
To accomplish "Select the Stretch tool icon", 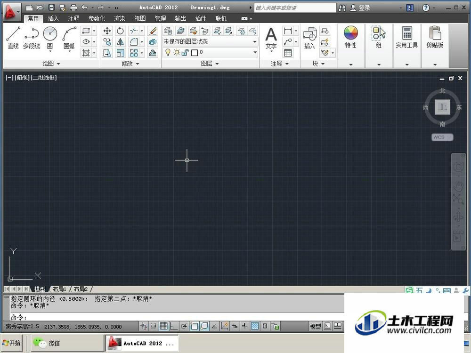I will 107,53.
